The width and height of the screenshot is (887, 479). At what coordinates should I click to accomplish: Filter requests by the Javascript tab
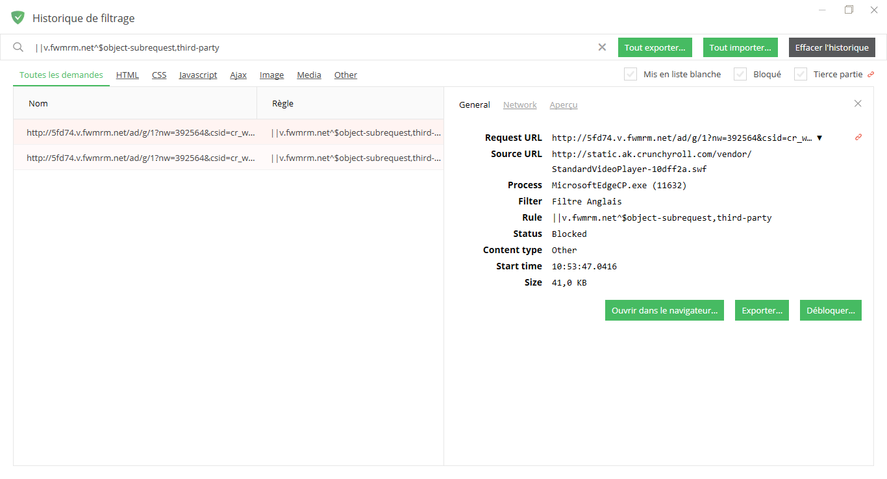(197, 75)
